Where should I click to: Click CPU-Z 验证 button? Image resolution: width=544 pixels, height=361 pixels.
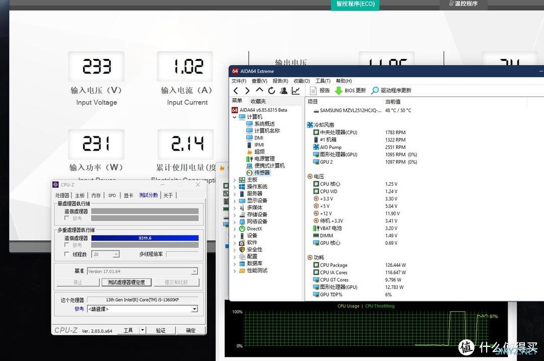(160, 330)
